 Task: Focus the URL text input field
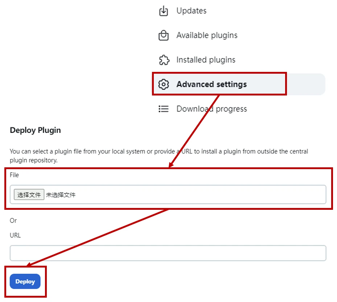pos(168,253)
